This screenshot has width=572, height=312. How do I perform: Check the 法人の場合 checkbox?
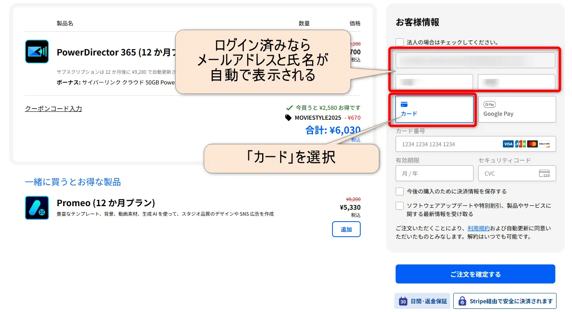pyautogui.click(x=399, y=42)
